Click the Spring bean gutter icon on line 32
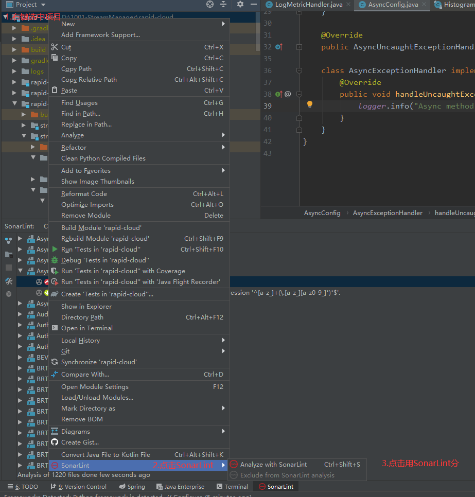 coord(278,47)
